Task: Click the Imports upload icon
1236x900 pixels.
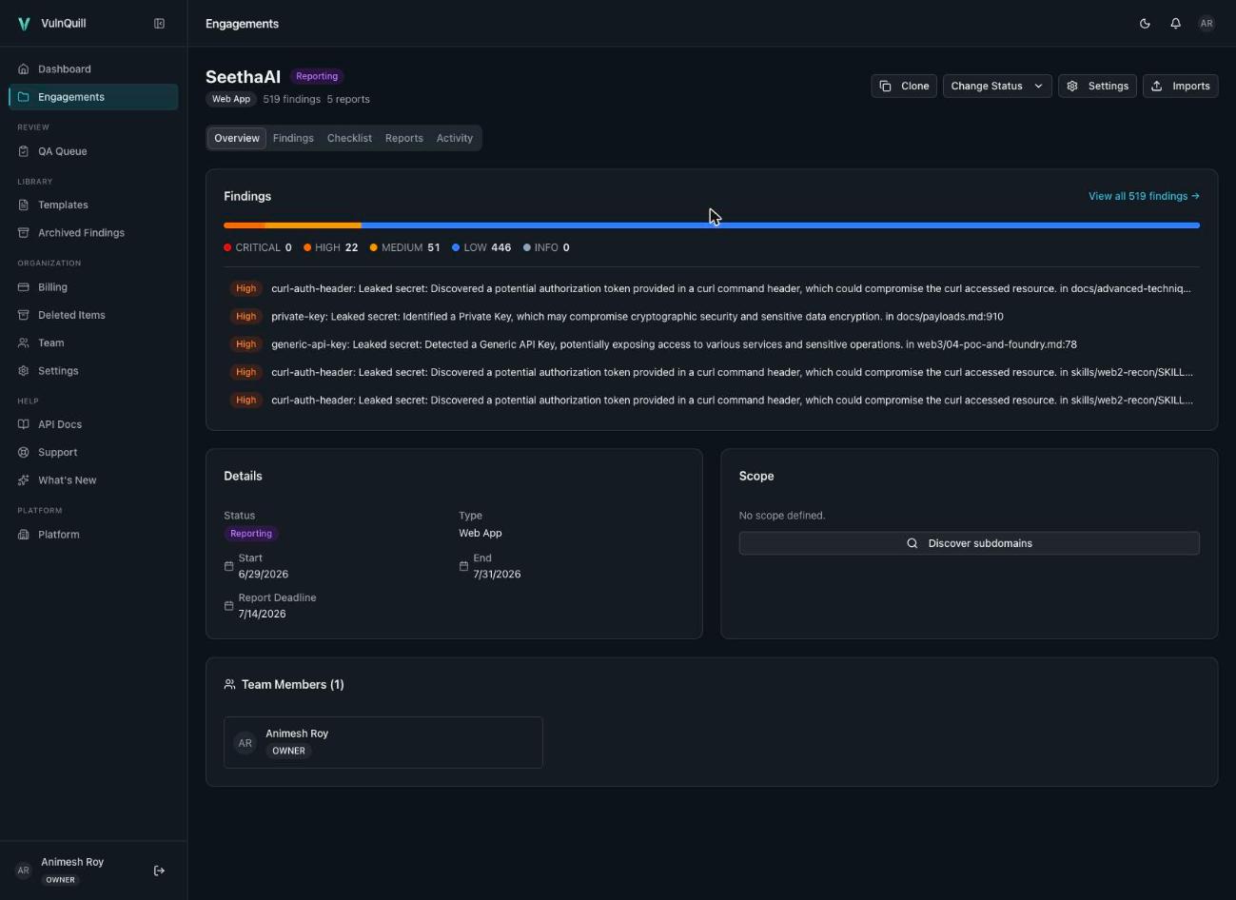Action: pos(1157,86)
